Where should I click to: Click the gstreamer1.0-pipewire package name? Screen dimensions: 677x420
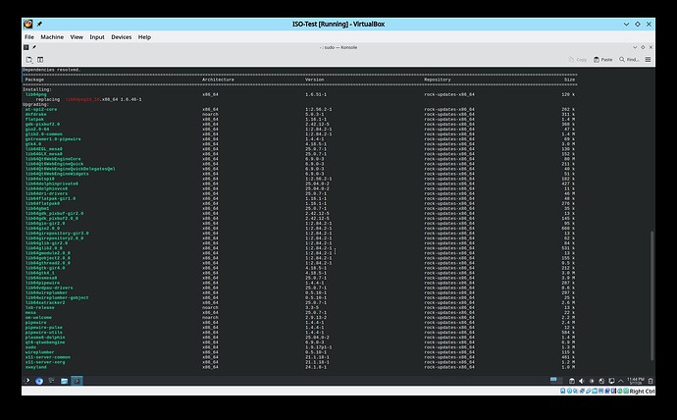[x=53, y=139]
